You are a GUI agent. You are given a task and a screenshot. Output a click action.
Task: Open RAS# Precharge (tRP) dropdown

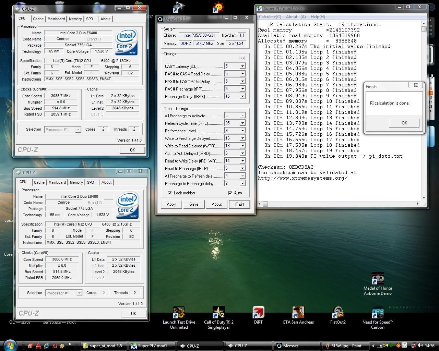point(242,89)
